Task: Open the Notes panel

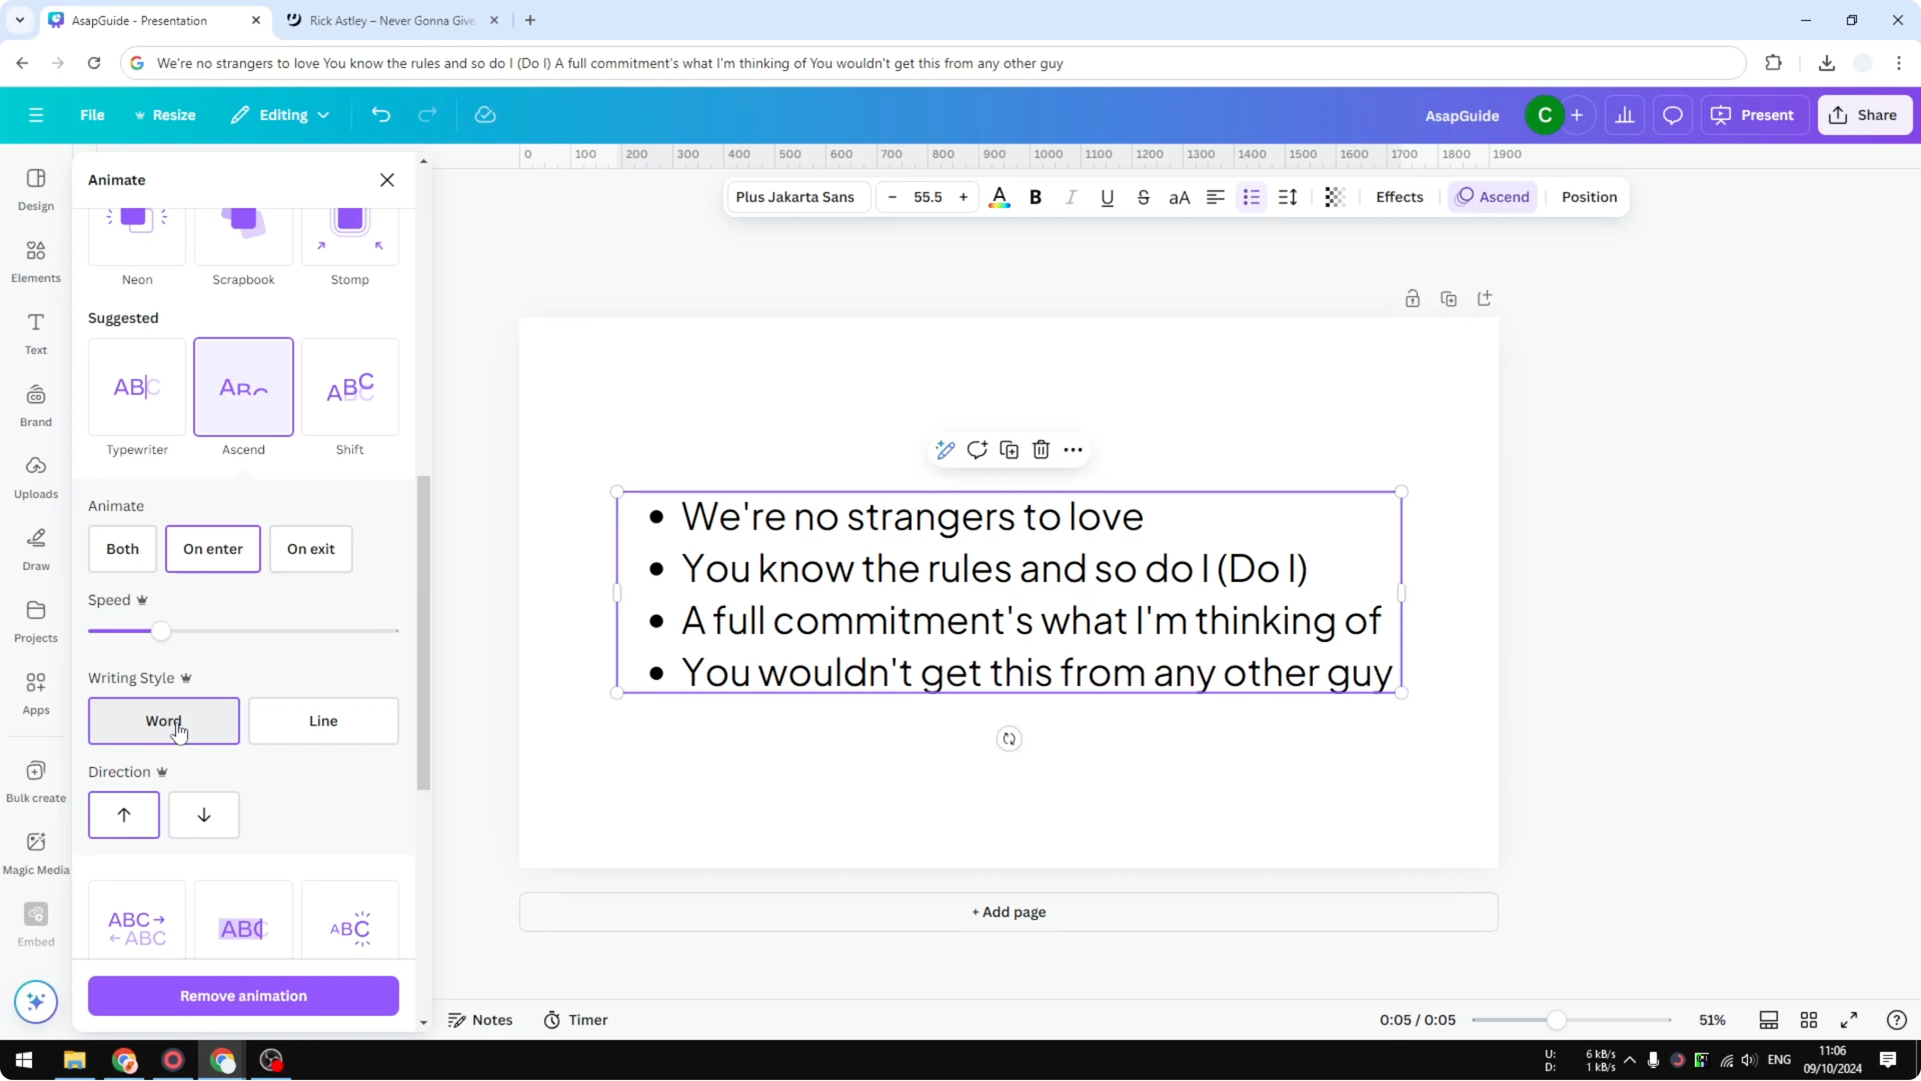Action: [x=480, y=1020]
